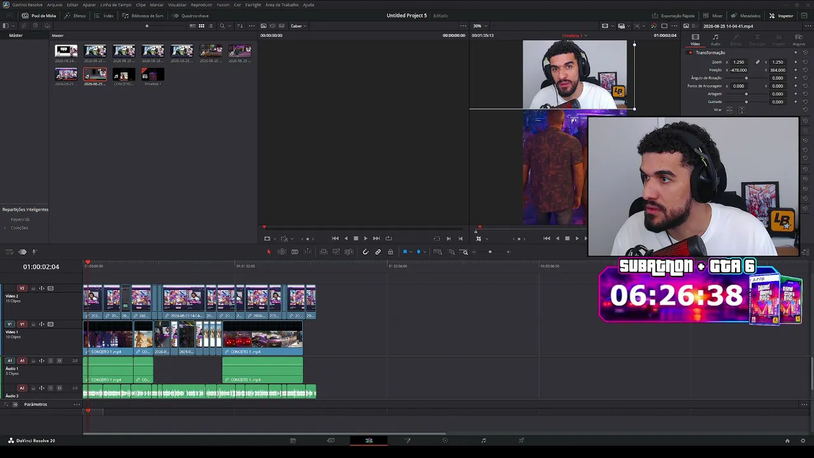Expand the Coleções smart bin

(6, 228)
